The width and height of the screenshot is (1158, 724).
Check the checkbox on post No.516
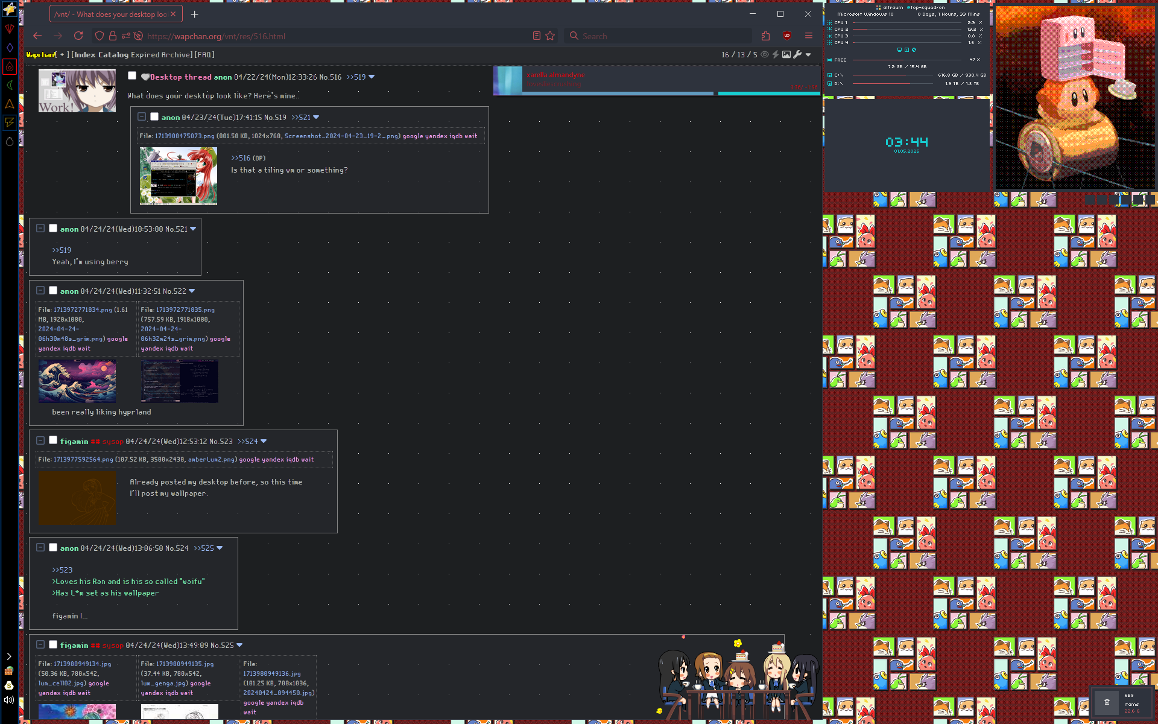[132, 76]
